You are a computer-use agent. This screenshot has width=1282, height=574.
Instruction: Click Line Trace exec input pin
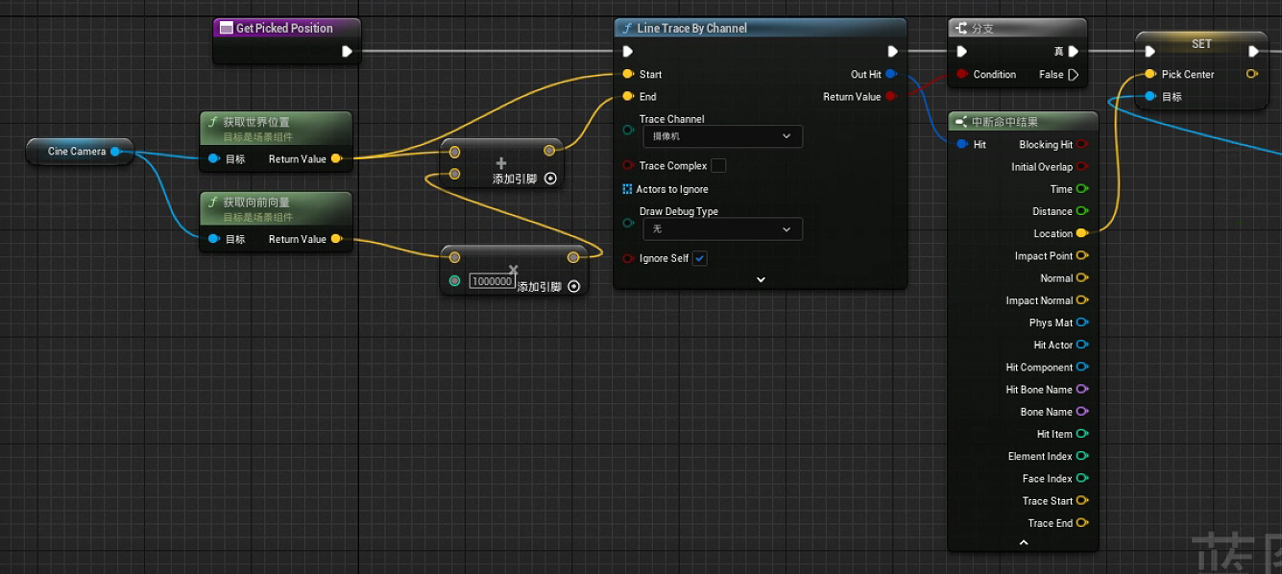(628, 52)
